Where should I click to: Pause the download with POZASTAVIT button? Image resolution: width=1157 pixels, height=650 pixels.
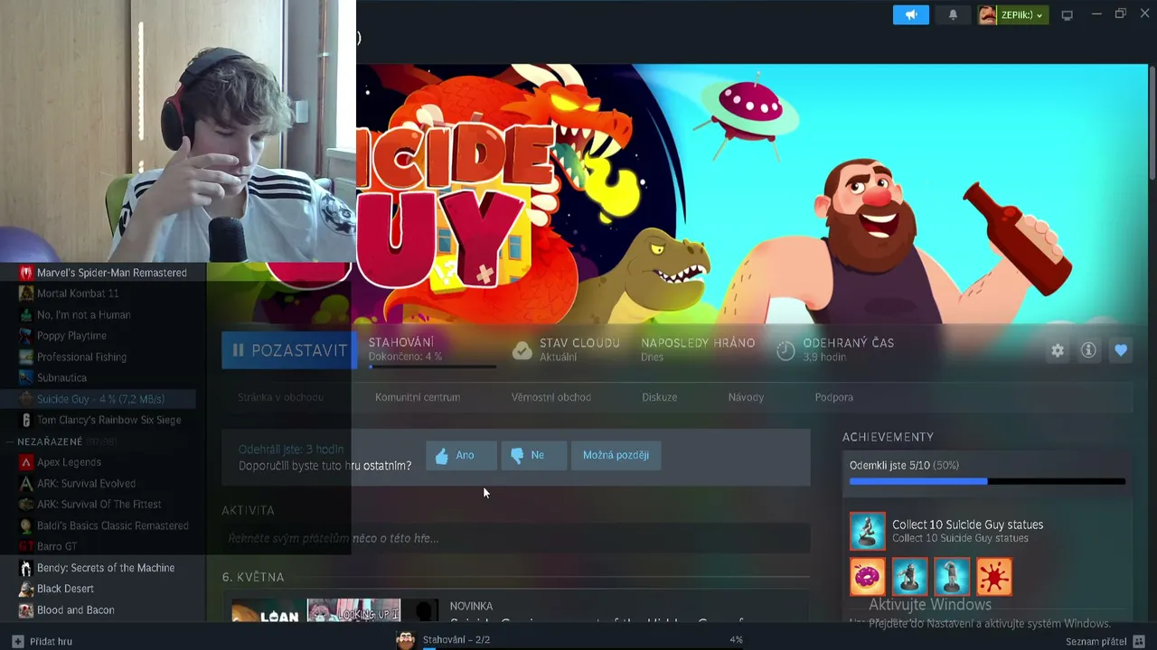click(289, 350)
